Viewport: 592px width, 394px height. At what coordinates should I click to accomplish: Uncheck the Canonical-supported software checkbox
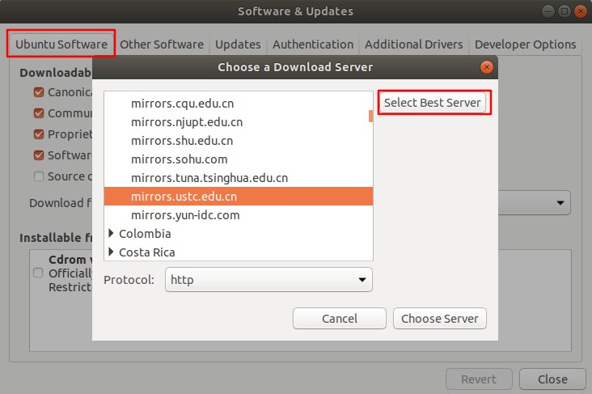tap(38, 92)
